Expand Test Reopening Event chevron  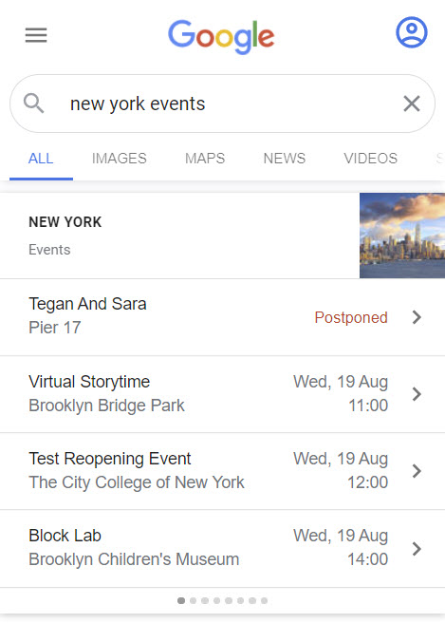tap(417, 471)
